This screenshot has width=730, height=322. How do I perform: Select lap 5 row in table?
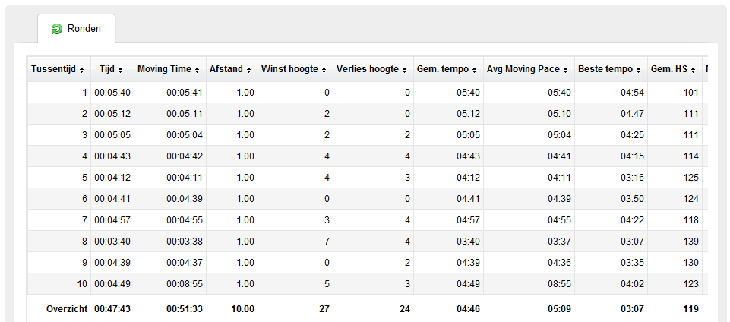point(368,178)
